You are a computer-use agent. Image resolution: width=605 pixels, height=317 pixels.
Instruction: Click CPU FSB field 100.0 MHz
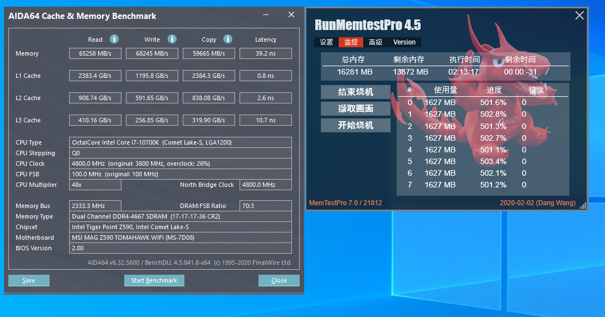click(x=180, y=174)
